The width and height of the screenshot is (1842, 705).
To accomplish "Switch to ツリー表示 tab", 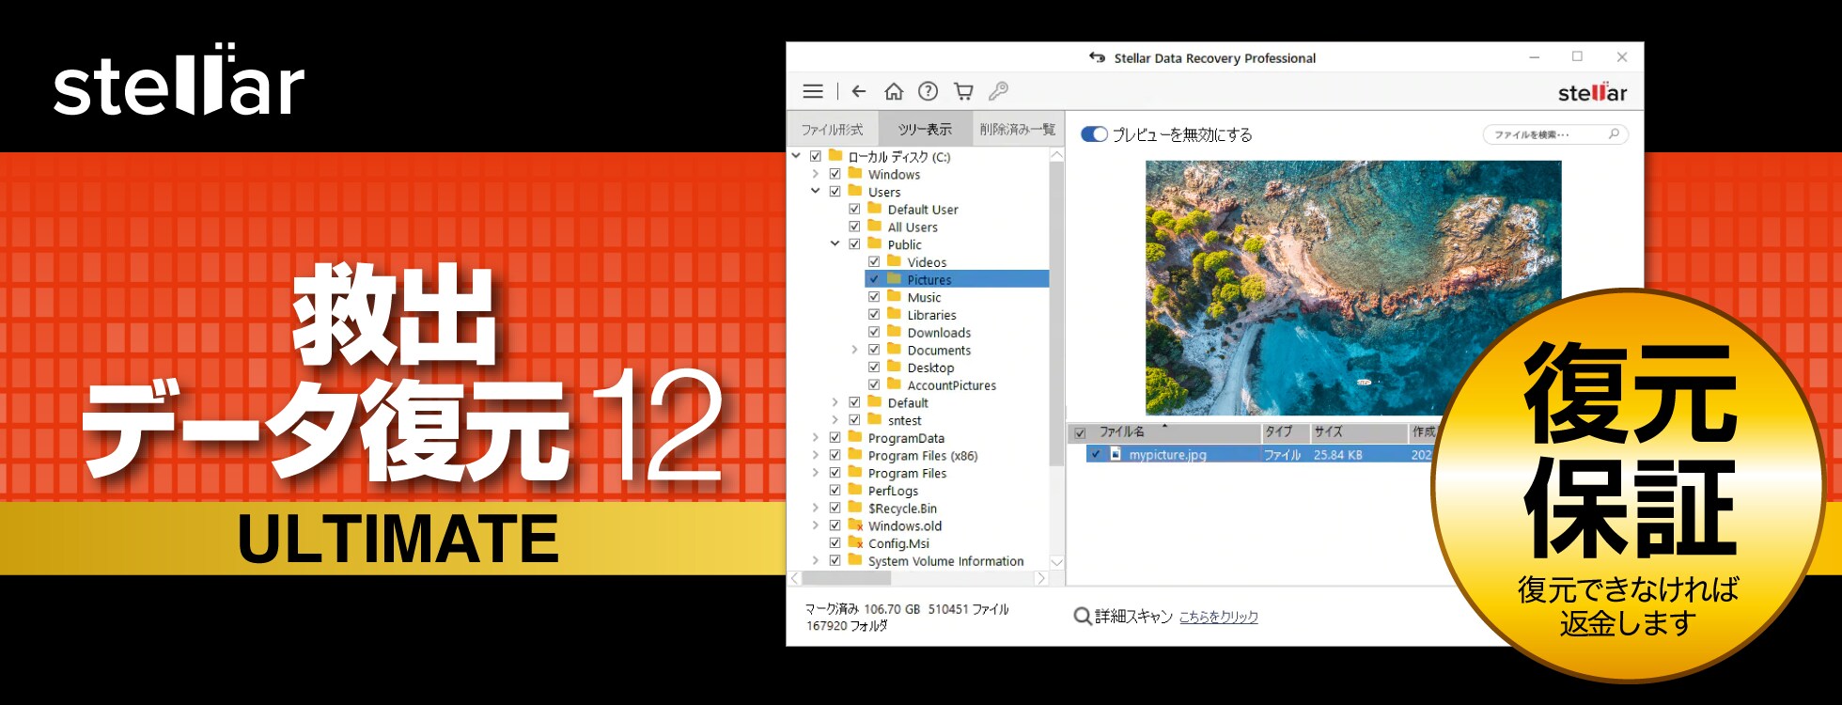I will tap(925, 130).
